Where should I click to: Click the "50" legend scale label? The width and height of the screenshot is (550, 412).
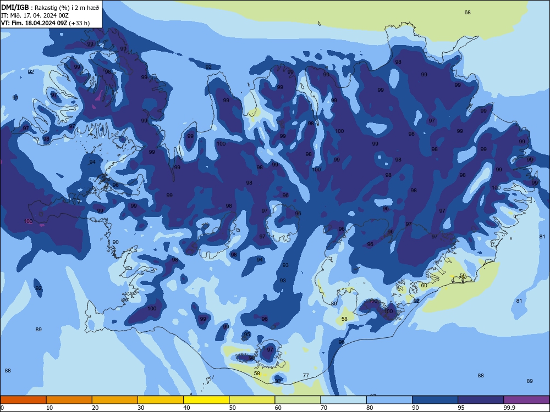232,408
